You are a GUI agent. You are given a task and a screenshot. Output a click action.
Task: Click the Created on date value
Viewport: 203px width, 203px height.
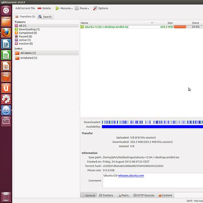(x=126, y=162)
